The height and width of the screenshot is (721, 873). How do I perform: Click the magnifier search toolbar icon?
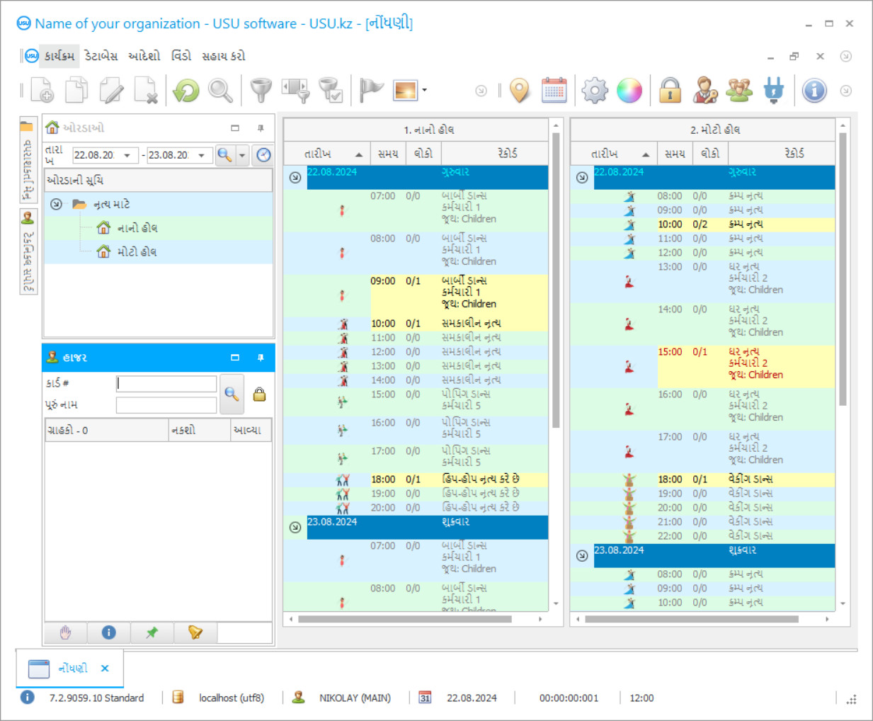tap(220, 91)
